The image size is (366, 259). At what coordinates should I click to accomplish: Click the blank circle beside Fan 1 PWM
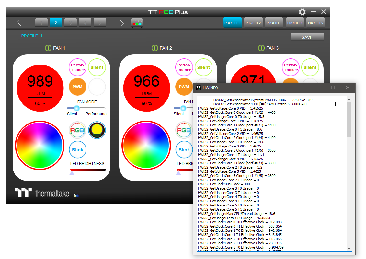[97, 87]
